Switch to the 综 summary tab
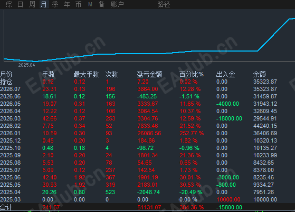Image resolution: width=295 pixels, height=212 pixels. 9,4
